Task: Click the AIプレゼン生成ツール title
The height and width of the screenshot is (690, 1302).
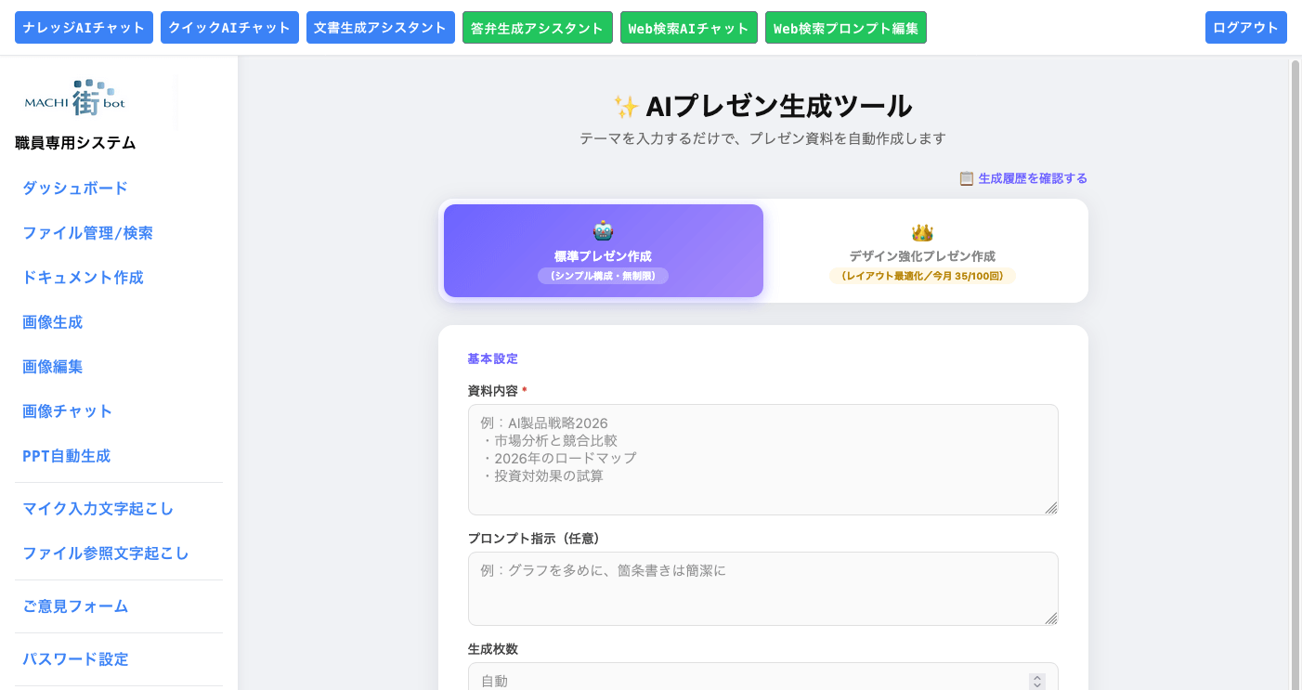Action: click(778, 107)
